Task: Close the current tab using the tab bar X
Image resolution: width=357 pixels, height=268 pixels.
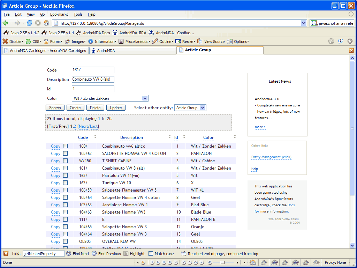Action: (x=351, y=50)
